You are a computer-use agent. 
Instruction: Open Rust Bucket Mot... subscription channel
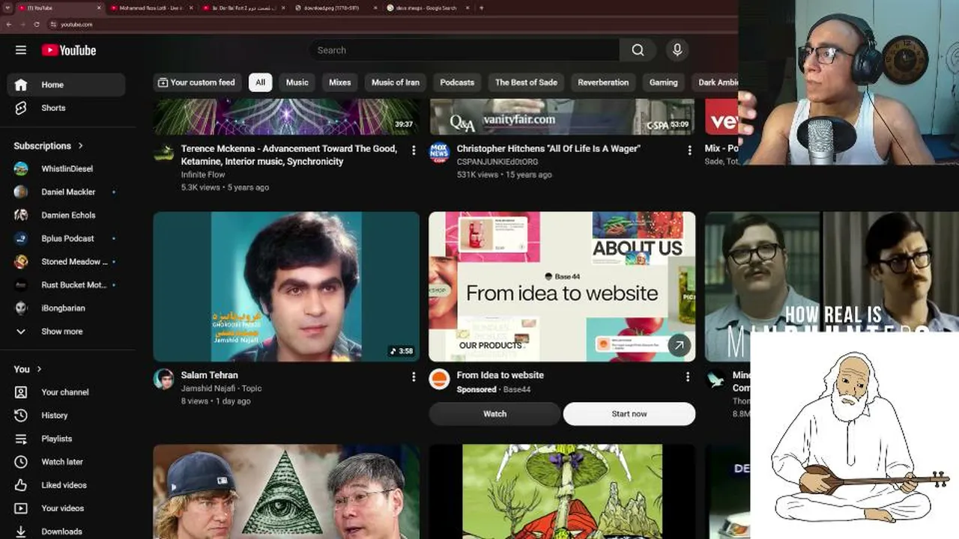tap(66, 284)
